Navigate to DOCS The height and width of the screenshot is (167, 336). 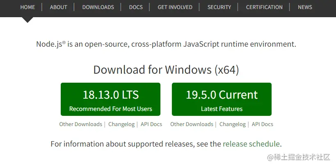(136, 7)
